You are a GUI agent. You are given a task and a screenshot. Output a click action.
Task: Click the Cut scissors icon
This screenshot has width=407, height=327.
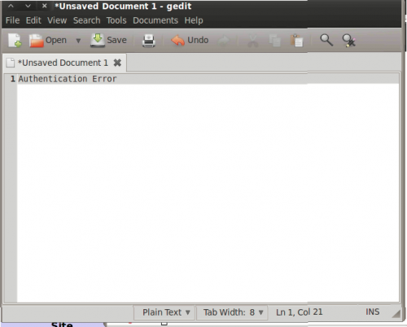252,41
